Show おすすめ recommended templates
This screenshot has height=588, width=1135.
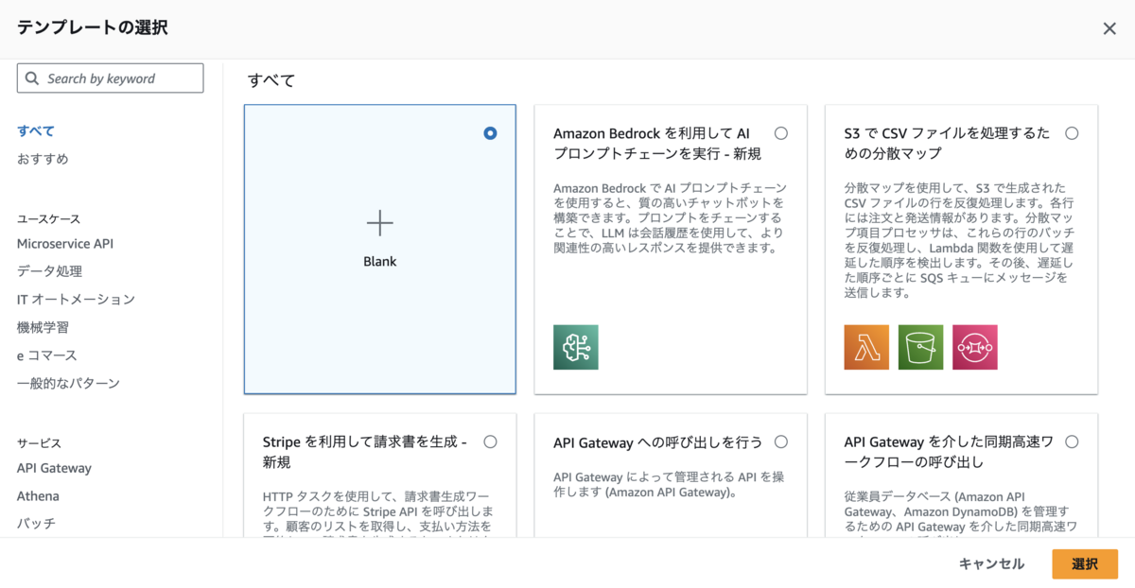43,159
